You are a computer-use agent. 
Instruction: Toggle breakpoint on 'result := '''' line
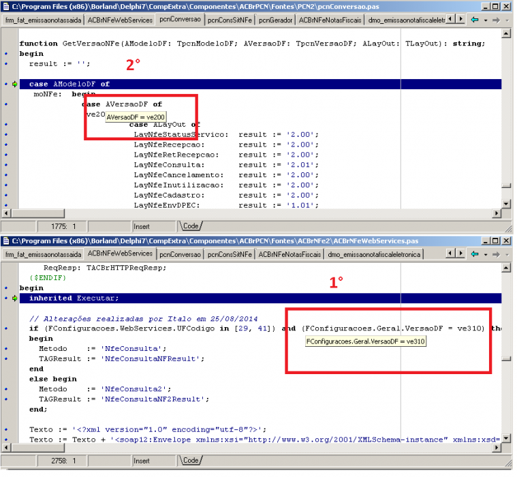pyautogui.click(x=6, y=63)
